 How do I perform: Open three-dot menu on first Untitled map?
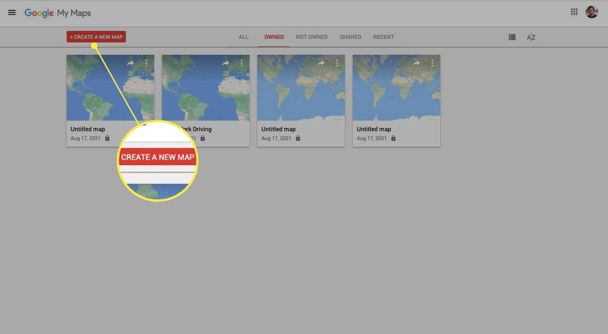pos(146,63)
